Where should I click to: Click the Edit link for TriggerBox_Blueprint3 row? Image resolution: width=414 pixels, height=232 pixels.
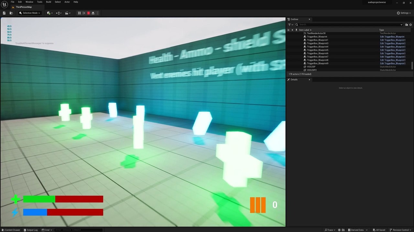[393, 43]
